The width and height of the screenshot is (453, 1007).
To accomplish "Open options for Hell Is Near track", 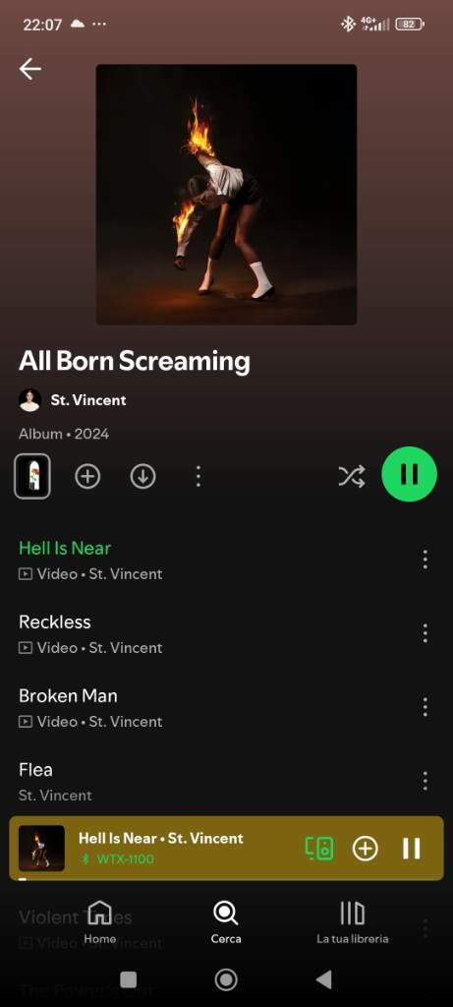I will 425,560.
